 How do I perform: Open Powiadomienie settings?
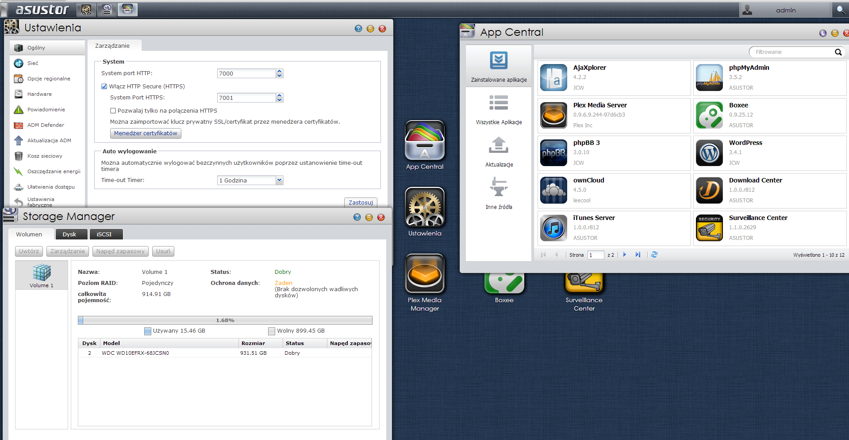point(47,110)
